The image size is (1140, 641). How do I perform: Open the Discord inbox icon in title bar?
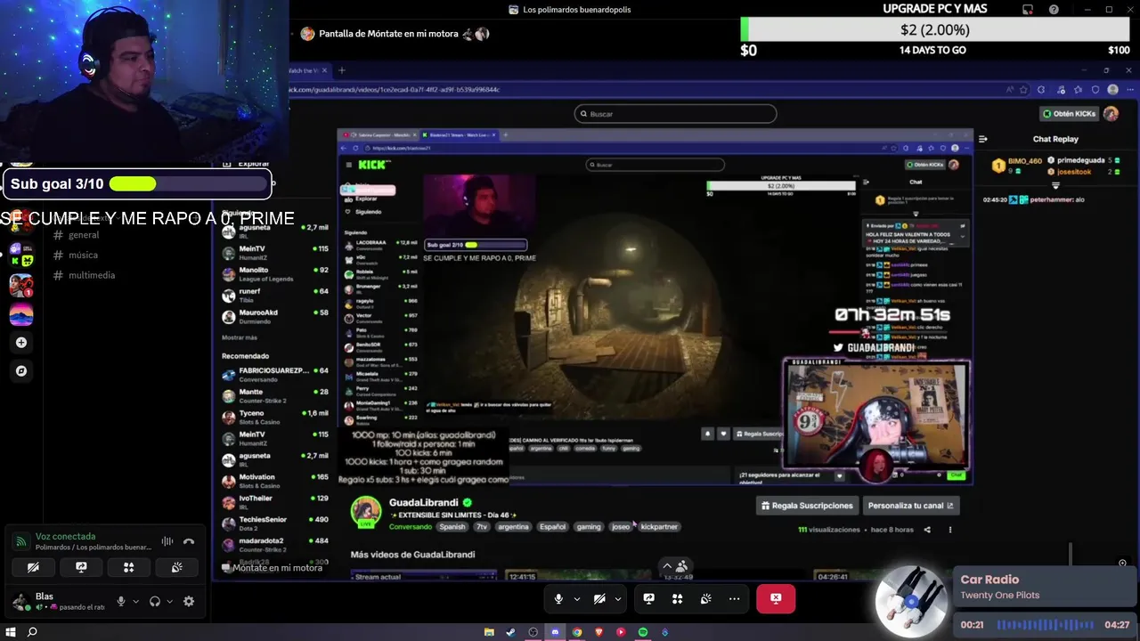tap(1028, 10)
